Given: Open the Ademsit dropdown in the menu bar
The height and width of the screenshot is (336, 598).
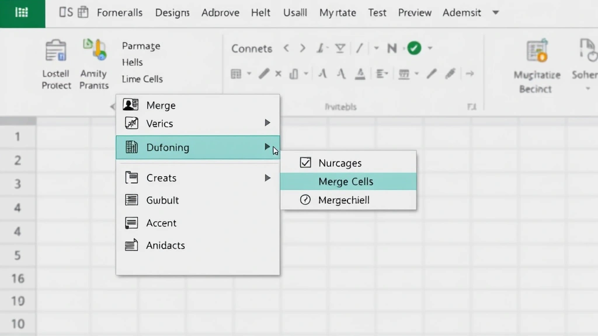Looking at the screenshot, I should coord(462,12).
